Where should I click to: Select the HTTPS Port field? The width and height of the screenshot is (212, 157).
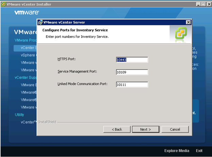132,60
